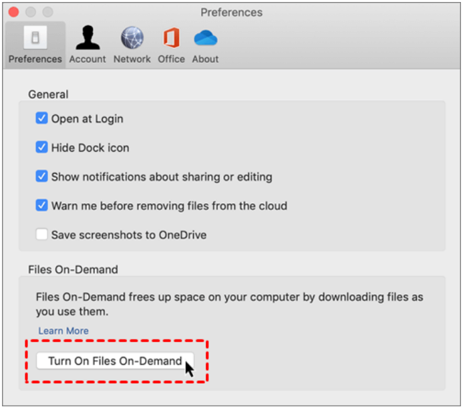Image resolution: width=463 pixels, height=409 pixels.
Task: Switch to the Account tab label
Action: [x=88, y=59]
